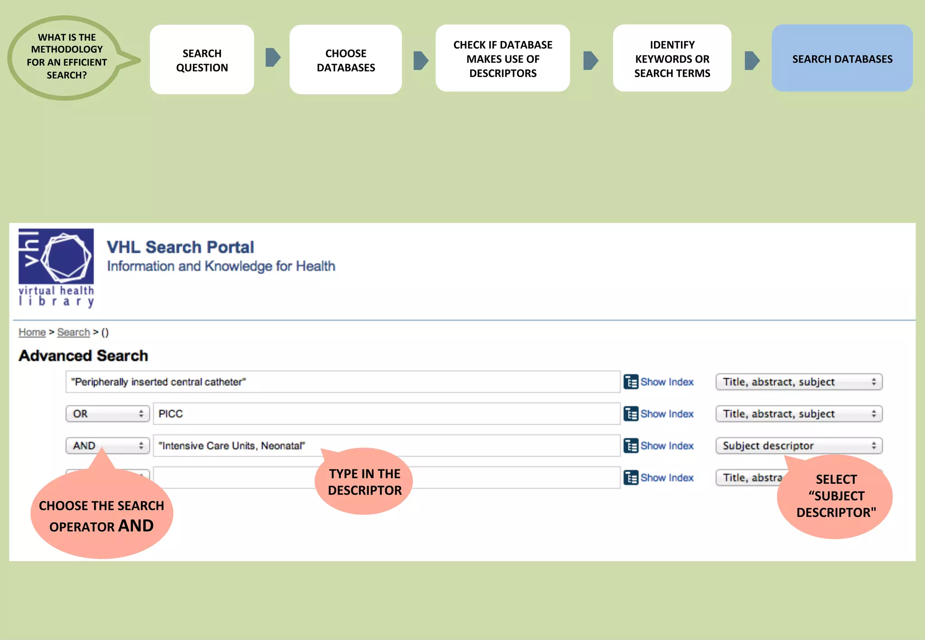Open Show Index link for the Neonatal descriptor row
Screen dimensions: 925x640
click(x=667, y=446)
